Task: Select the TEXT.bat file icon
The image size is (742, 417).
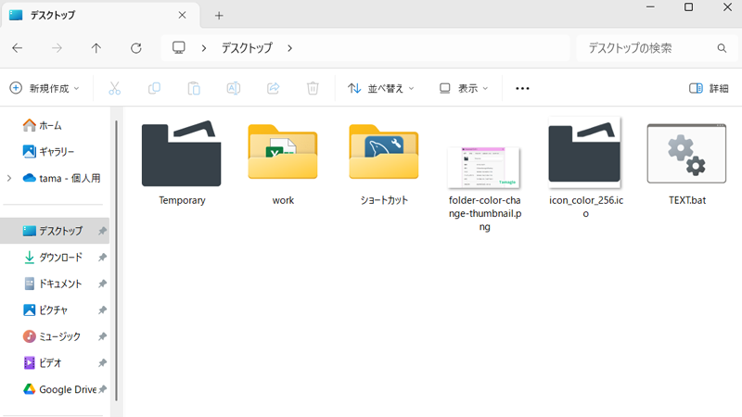Action: click(x=686, y=154)
